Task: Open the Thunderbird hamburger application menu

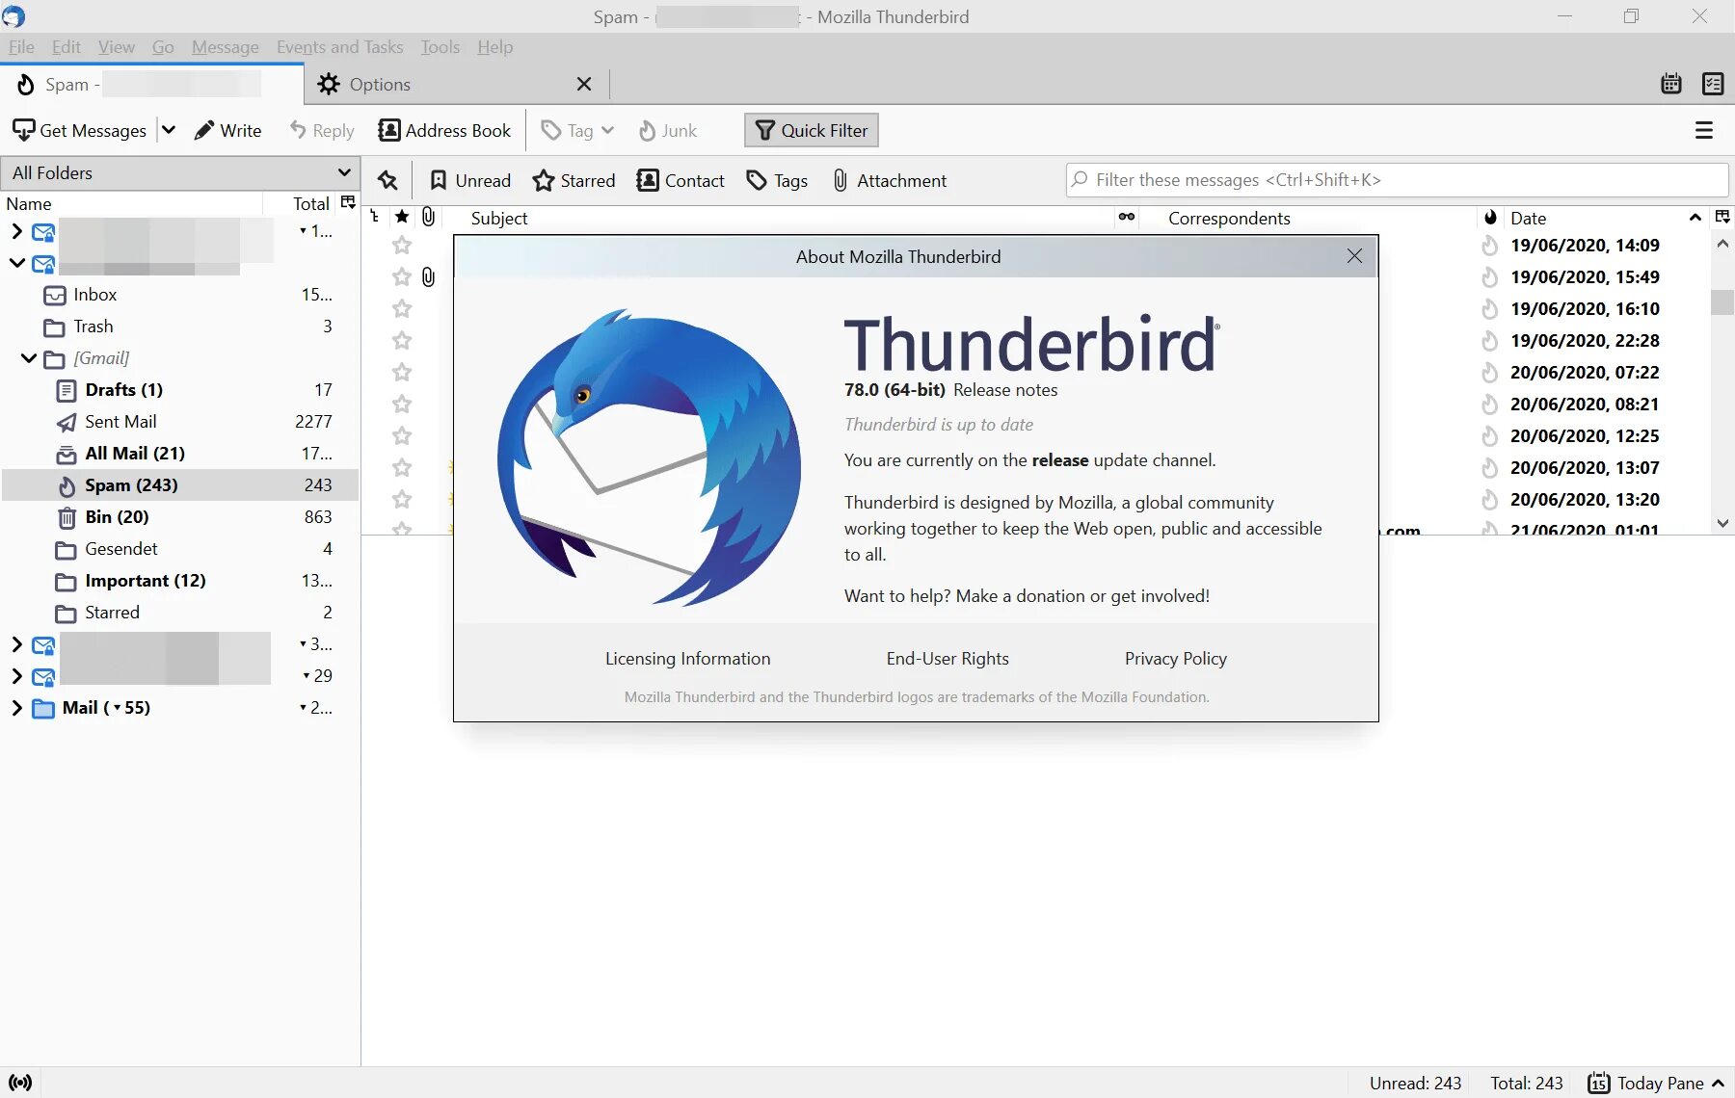Action: [1703, 130]
